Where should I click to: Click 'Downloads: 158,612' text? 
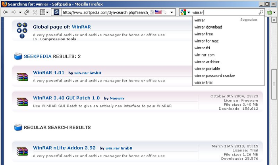(238, 109)
